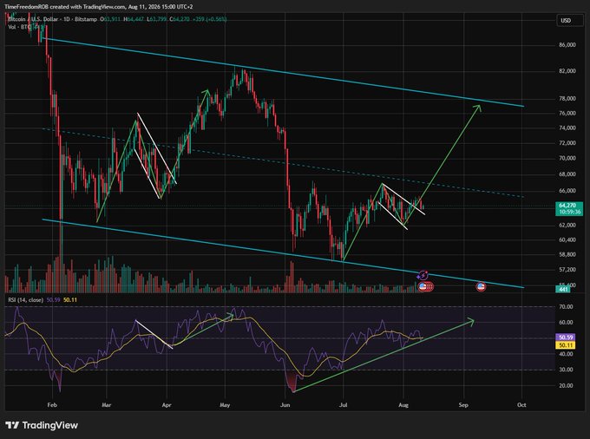
Task: Click the Sep label on time axis
Action: pos(463,405)
